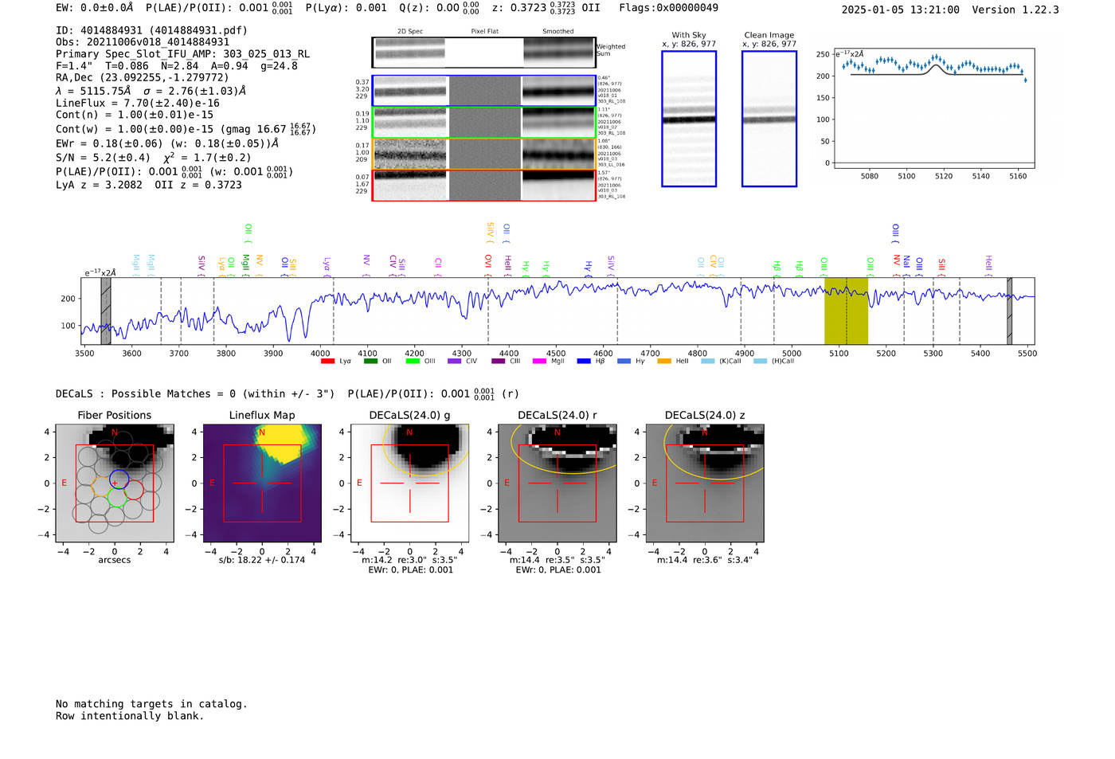Click the 'Pixel Flat' column header
1115x759 pixels.
coord(484,32)
